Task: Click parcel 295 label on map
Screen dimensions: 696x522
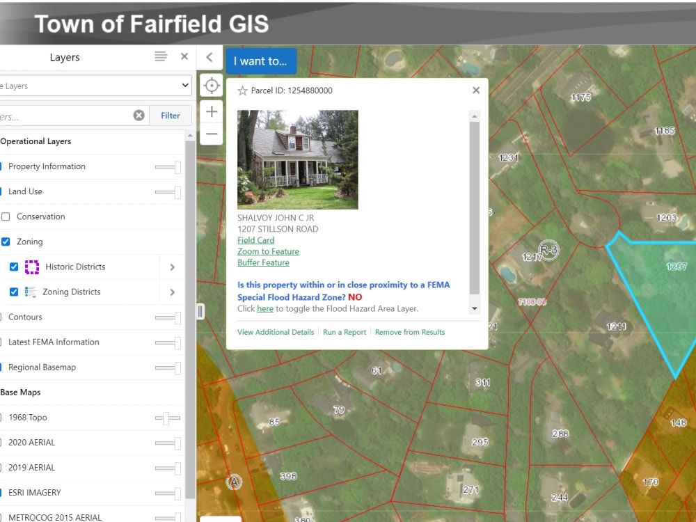Action: [x=480, y=442]
